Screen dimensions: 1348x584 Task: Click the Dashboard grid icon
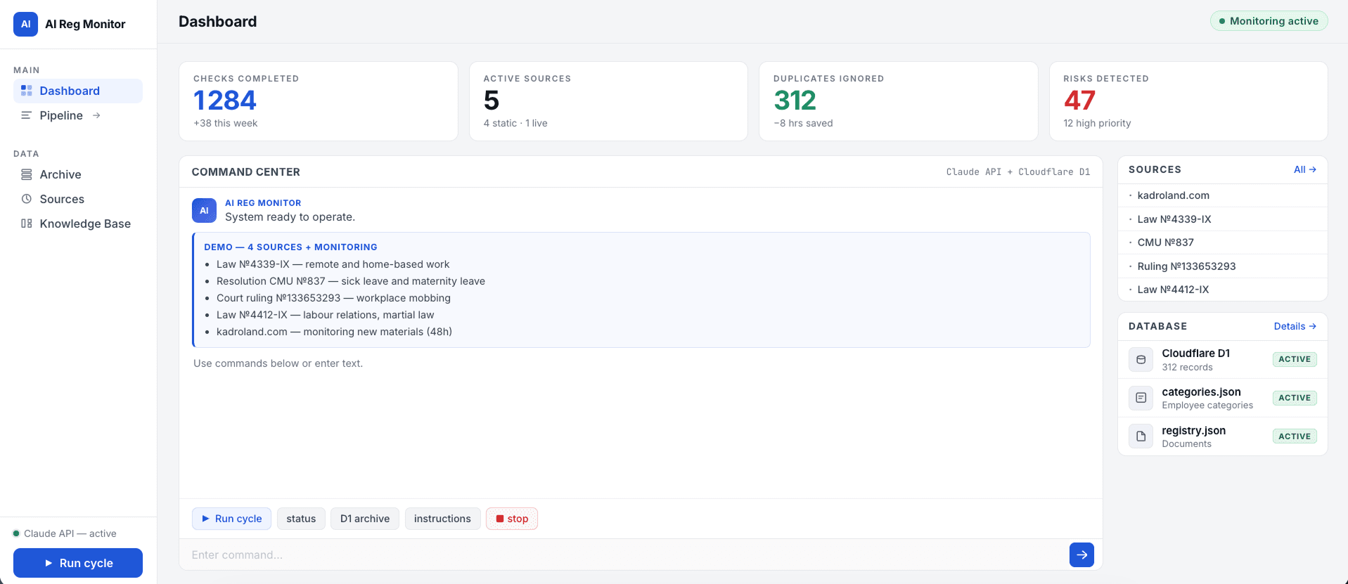(27, 91)
